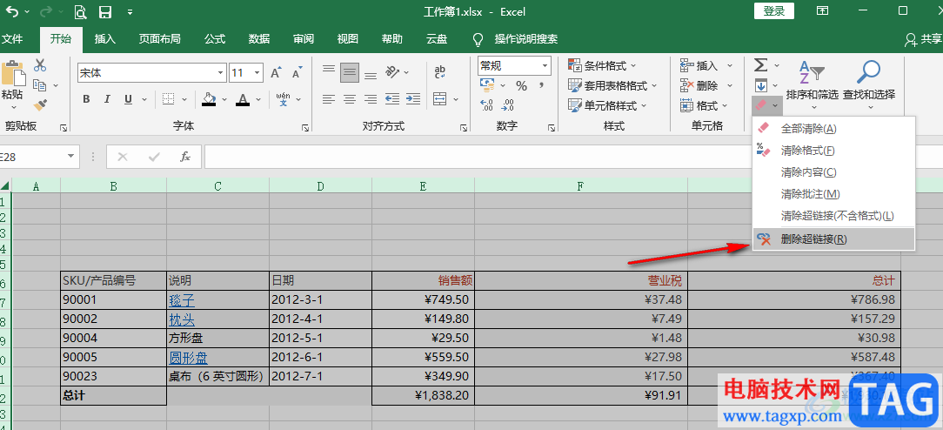
Task: Click the Cut scissors icon
Action: (x=40, y=65)
